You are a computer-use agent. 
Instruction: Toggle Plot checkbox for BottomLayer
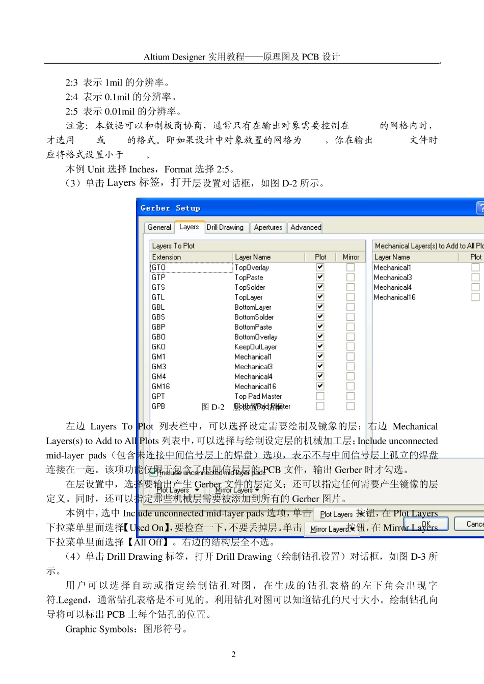320,307
